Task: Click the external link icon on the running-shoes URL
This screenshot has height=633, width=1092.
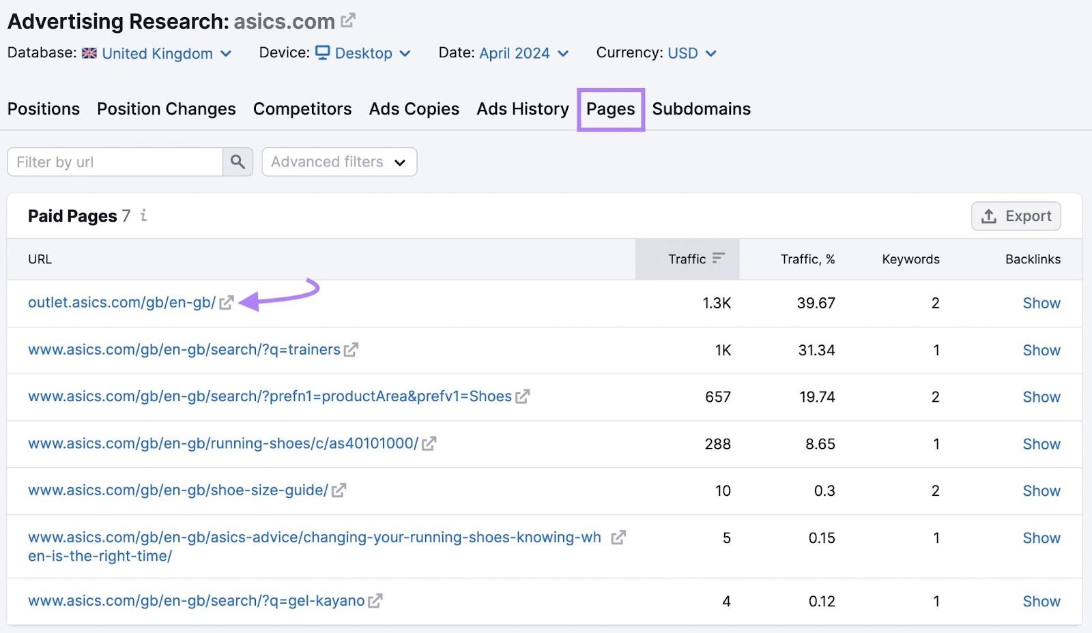Action: [430, 443]
